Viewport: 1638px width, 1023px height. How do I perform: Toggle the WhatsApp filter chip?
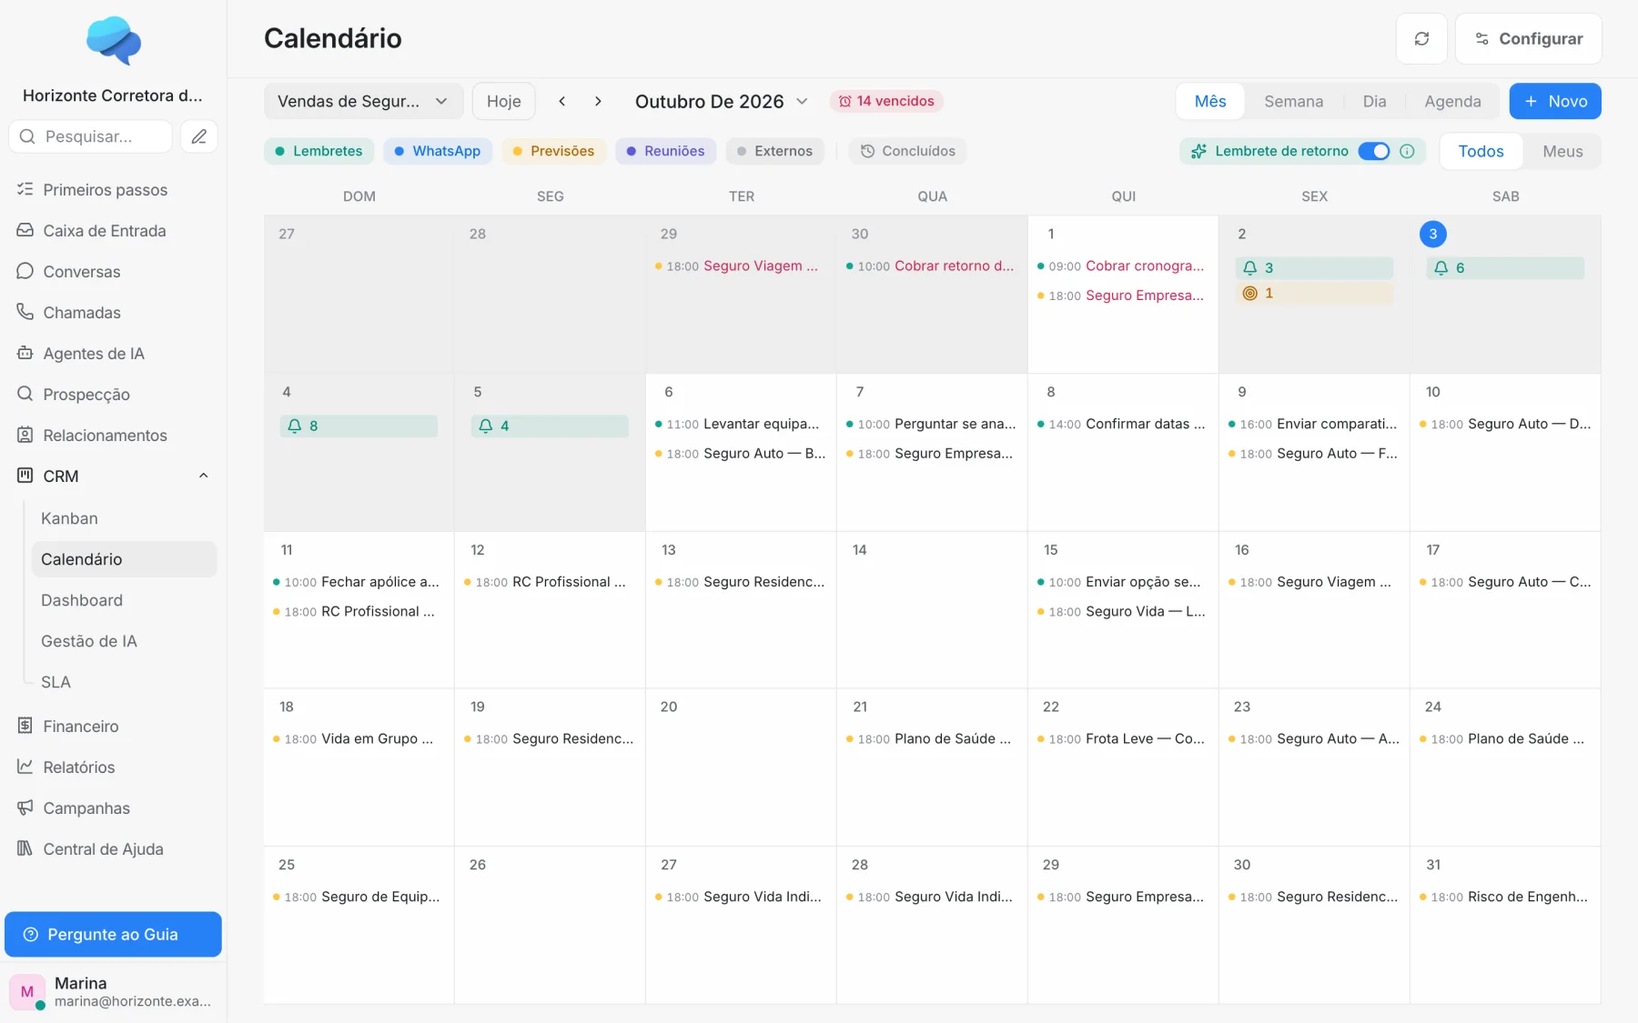pyautogui.click(x=438, y=151)
